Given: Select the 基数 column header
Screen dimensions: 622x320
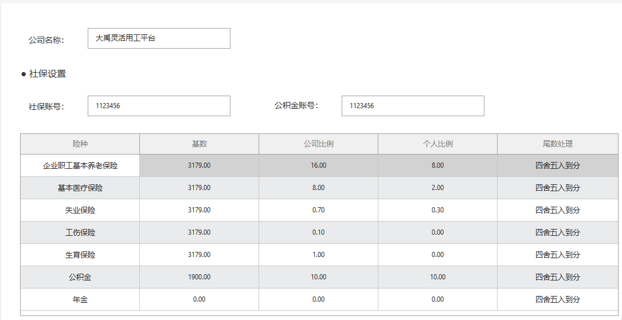Looking at the screenshot, I should [199, 144].
